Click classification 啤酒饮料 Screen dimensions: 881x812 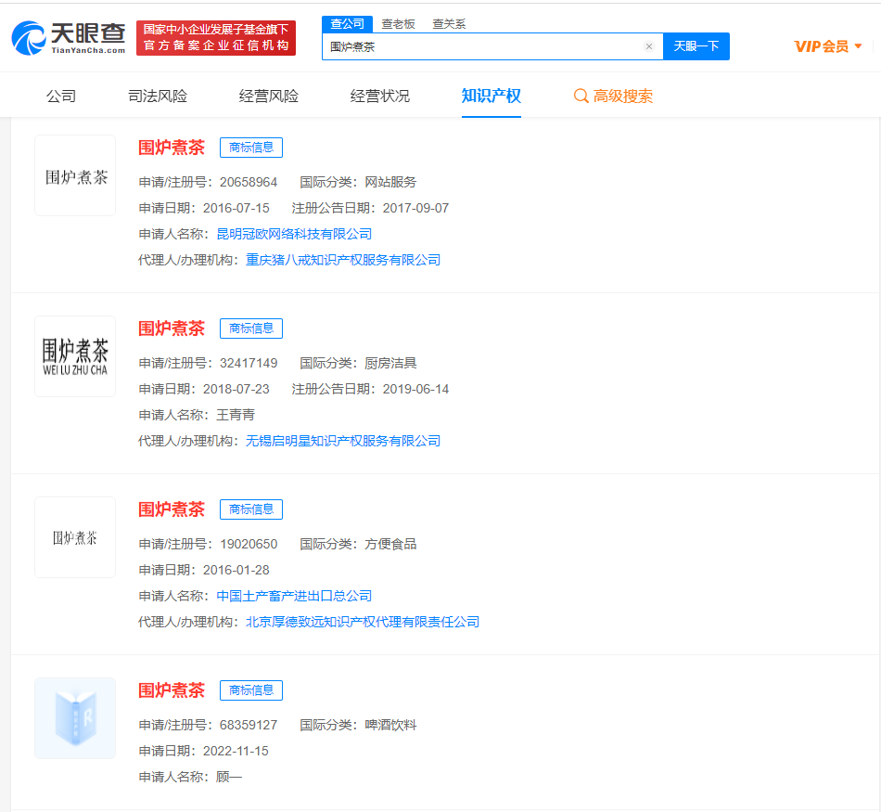pyautogui.click(x=390, y=726)
